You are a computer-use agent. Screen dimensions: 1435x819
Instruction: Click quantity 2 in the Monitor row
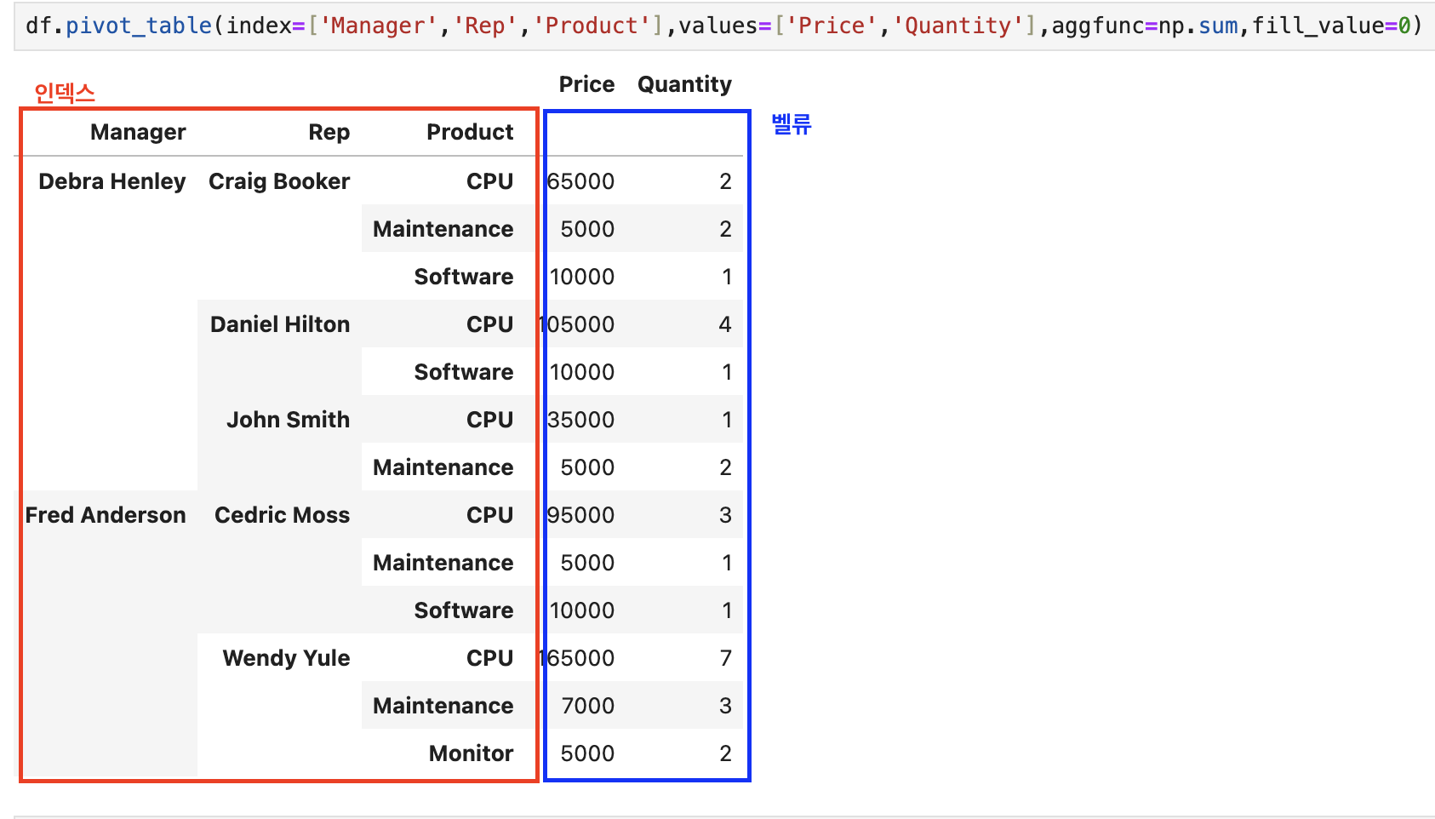pos(725,753)
